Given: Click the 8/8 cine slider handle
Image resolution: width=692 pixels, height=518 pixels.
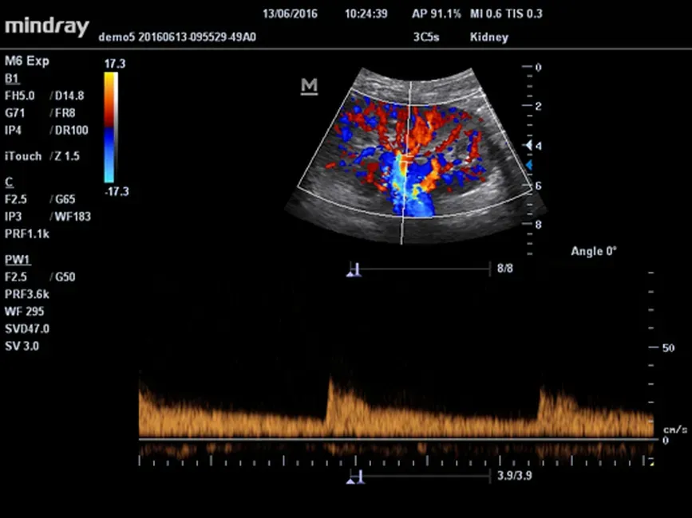Looking at the screenshot, I should (354, 270).
